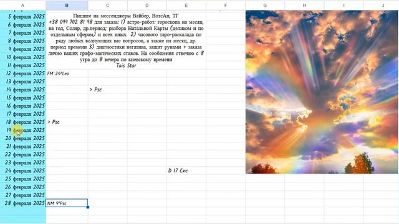Select cell '26 февраля 2025'
This screenshot has height=224, width=399.
pos(23,187)
